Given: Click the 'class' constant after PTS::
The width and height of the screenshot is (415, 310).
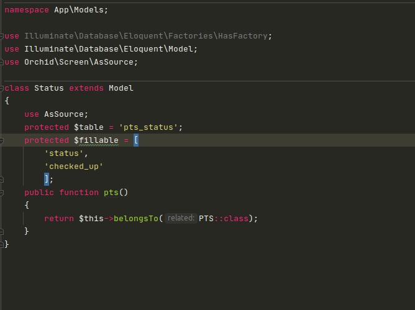Looking at the screenshot, I should 236,219.
